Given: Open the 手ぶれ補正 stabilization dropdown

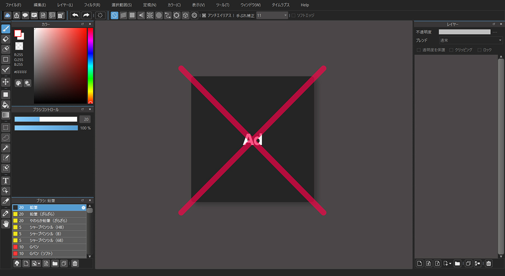Looking at the screenshot, I should click(x=271, y=15).
